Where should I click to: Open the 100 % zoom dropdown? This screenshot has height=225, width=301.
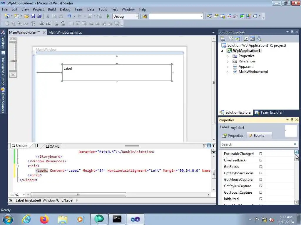(24, 195)
